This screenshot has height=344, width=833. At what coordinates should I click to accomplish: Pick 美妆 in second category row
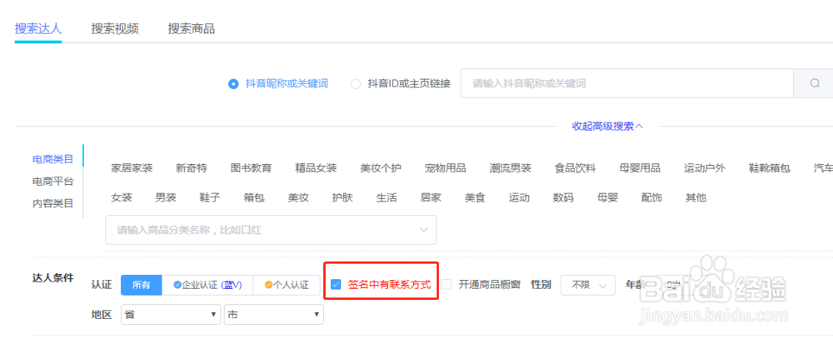[x=298, y=197]
